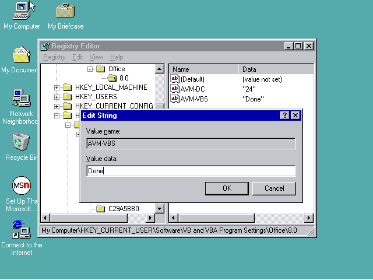
Task: Open the Help menu
Action: 117,57
